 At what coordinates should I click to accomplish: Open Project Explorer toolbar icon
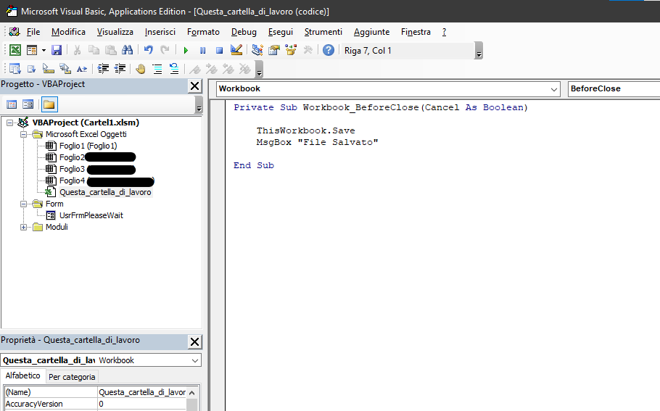257,50
